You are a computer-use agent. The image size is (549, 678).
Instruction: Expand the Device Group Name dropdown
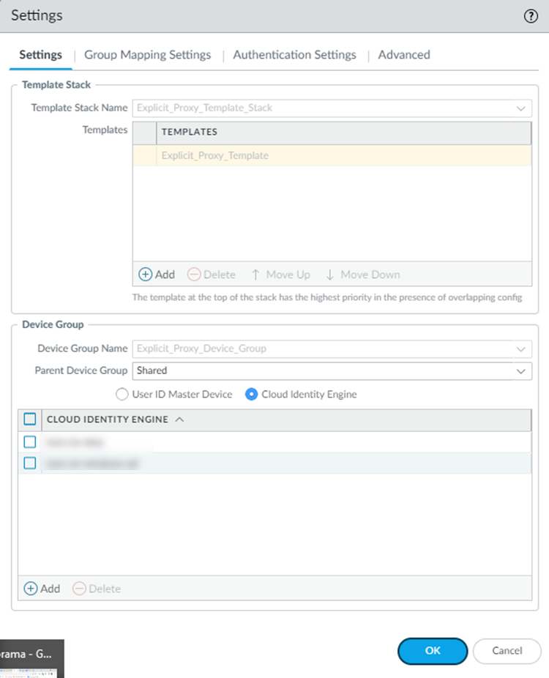point(521,349)
